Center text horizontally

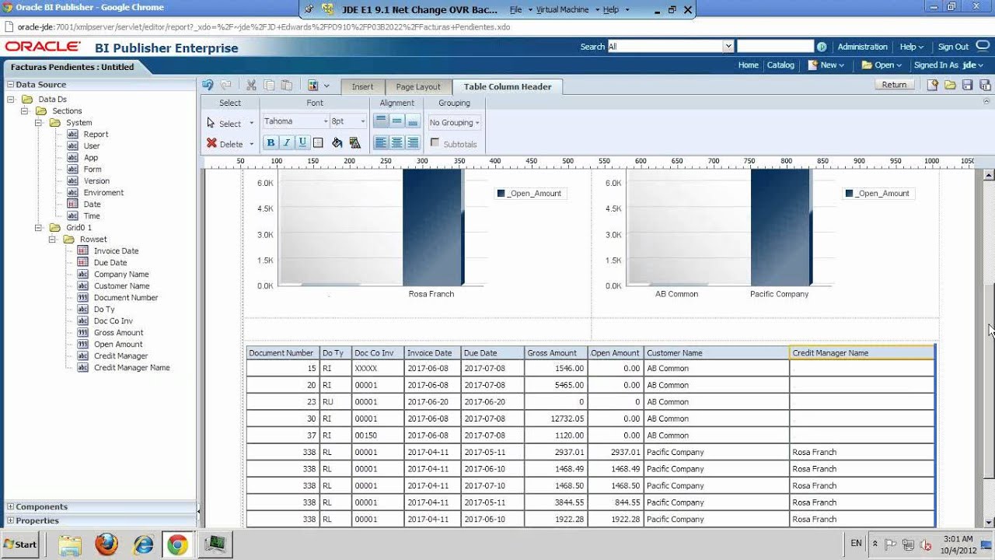tap(396, 142)
